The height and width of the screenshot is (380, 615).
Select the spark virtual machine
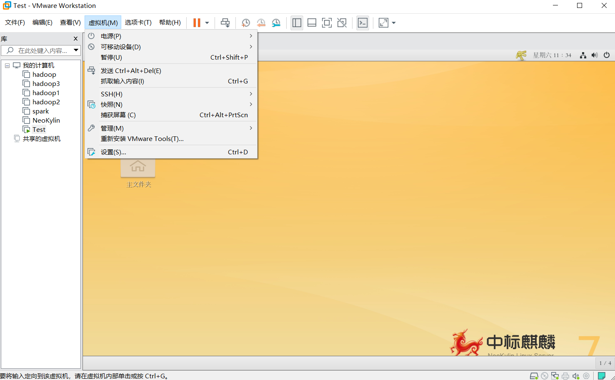[x=40, y=111]
